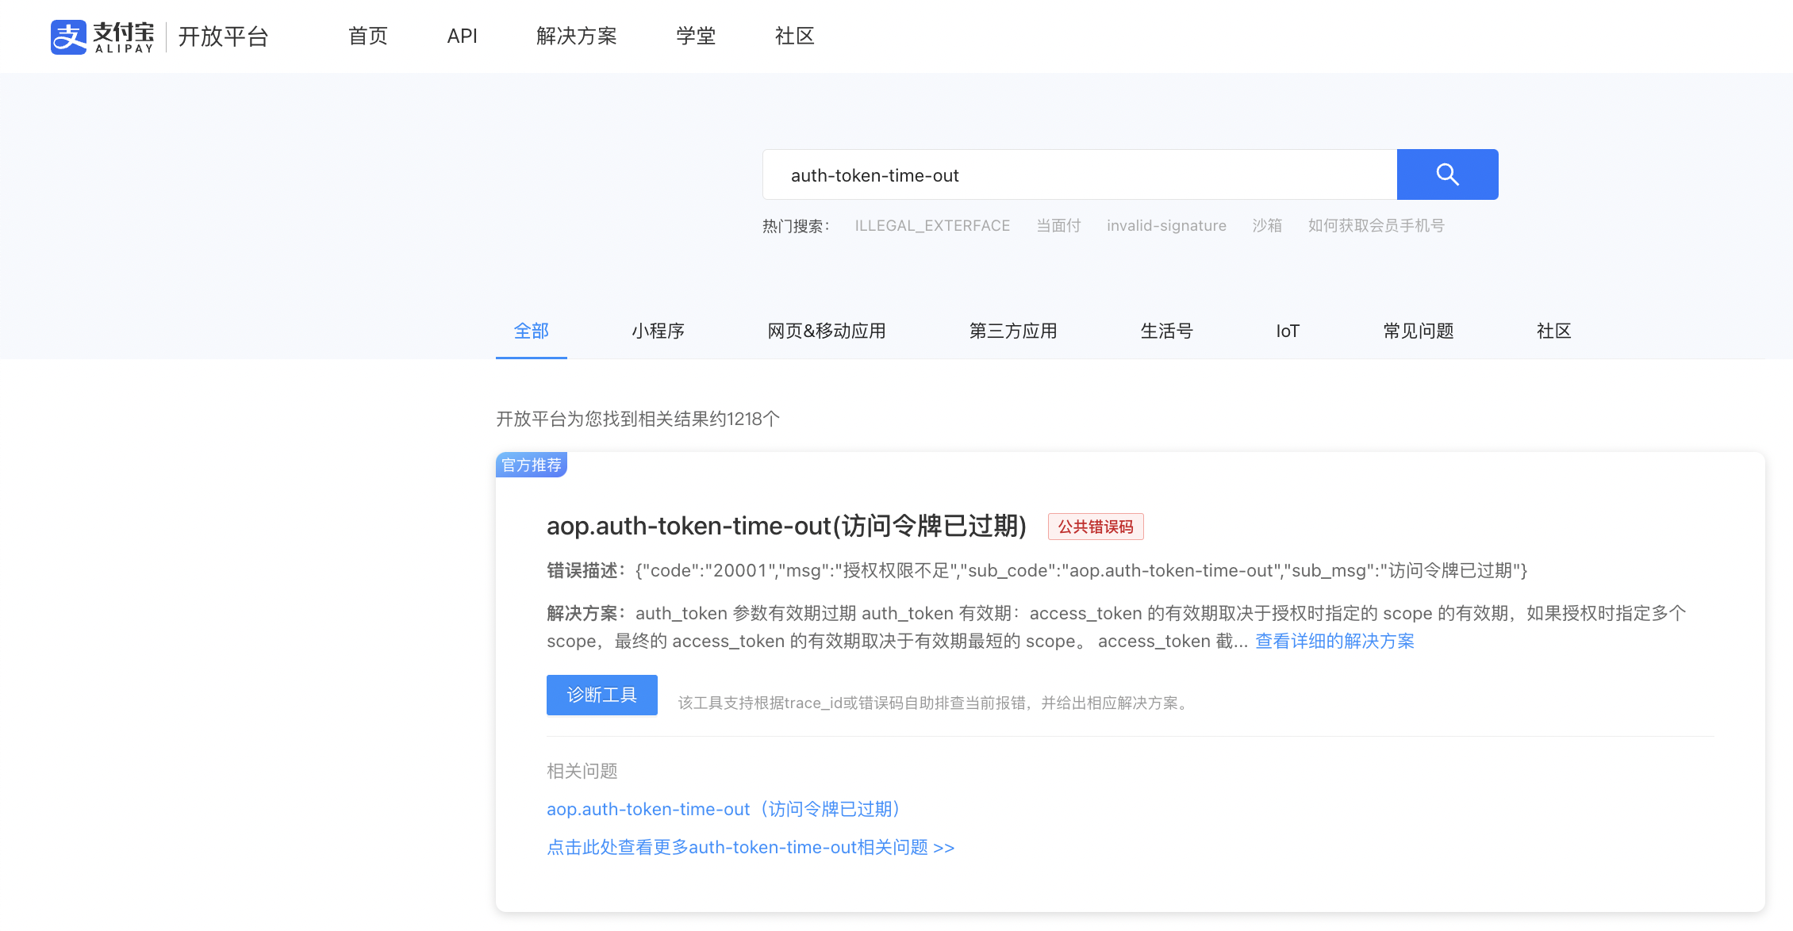Click the diagnostic tool description text
This screenshot has width=1793, height=931.
click(935, 703)
